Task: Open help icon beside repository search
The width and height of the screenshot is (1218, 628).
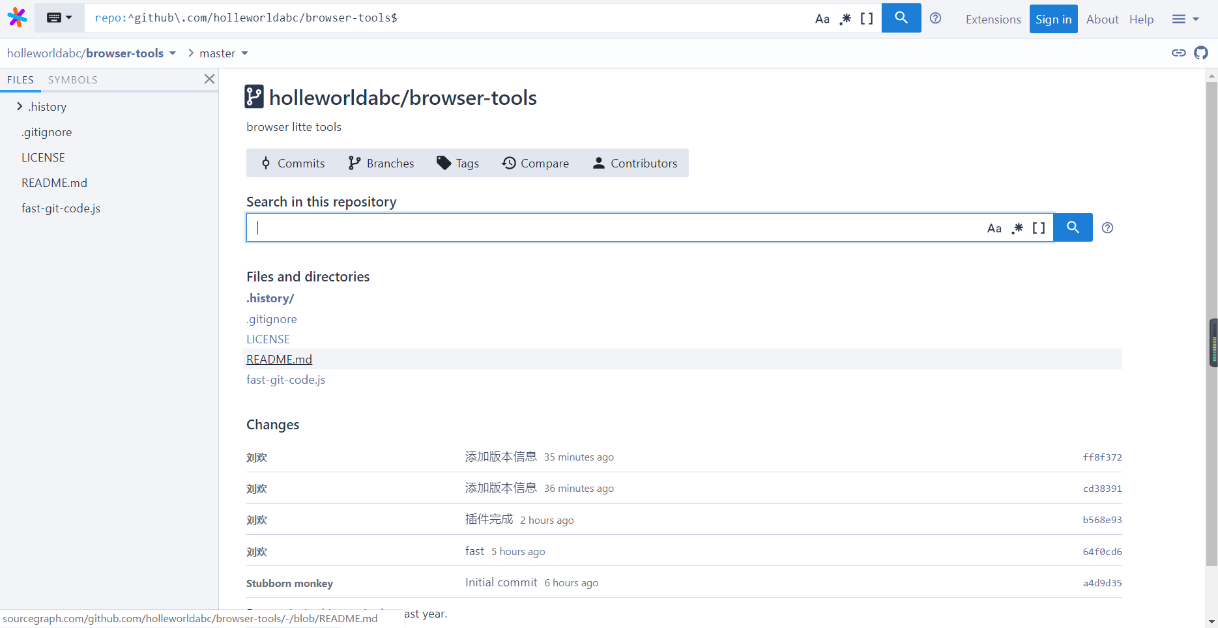Action: 1107,228
